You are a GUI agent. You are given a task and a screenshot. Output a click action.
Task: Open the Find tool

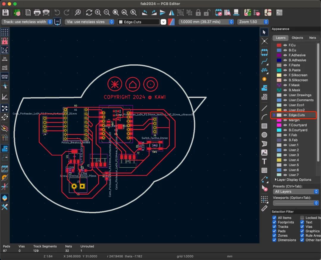tap(78, 13)
